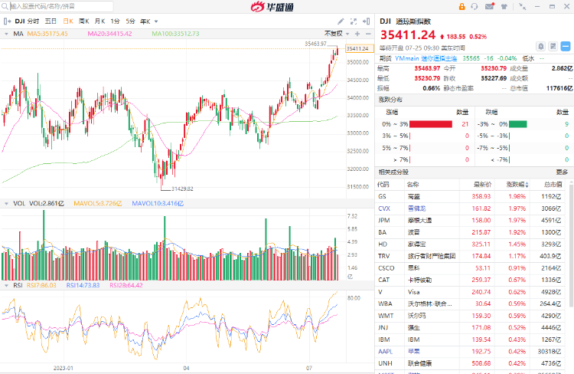This screenshot has height=374, width=574.
Task: Select the 年K chart tab
Action: [145, 21]
